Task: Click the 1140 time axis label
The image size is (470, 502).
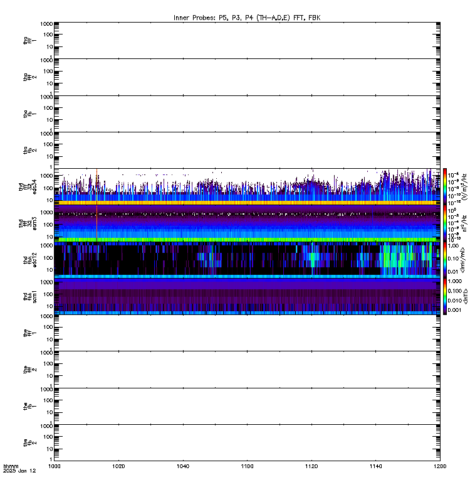Action: [375, 466]
